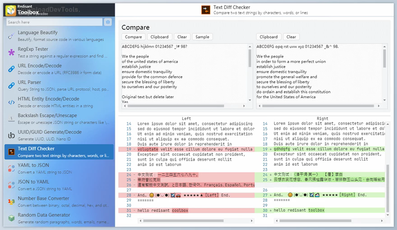
Task: Click highlighted word 'gdhdgfg' in right diff
Action: coord(282,149)
